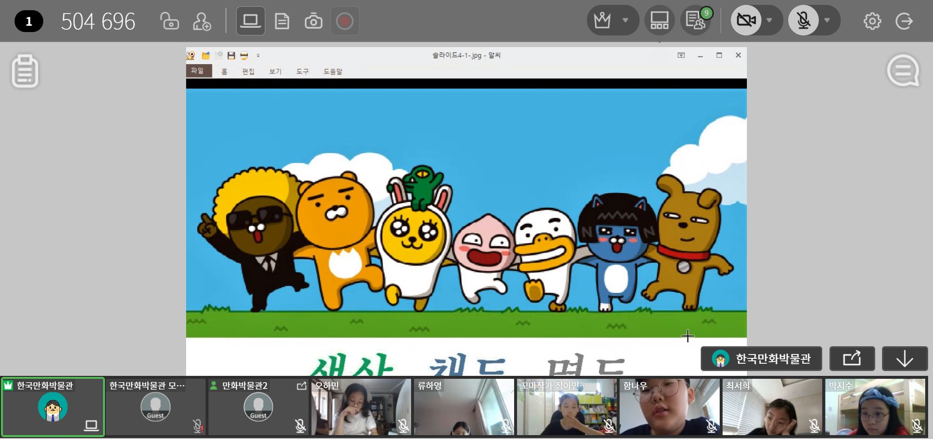Open the invite participant icon

click(x=202, y=21)
